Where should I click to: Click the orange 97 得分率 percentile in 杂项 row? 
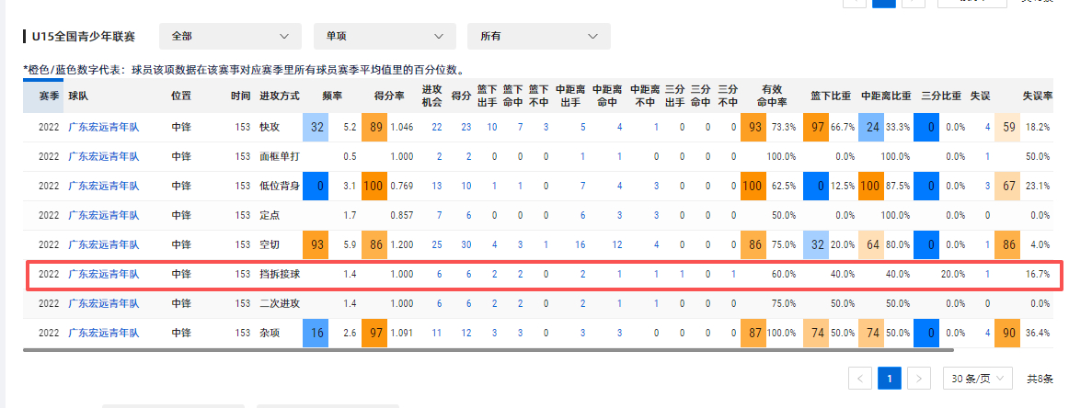[375, 333]
